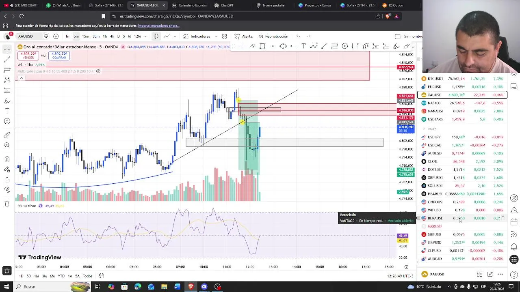The width and height of the screenshot is (520, 292).
Task: Open the go-to-date calendar icon
Action: pos(102,276)
